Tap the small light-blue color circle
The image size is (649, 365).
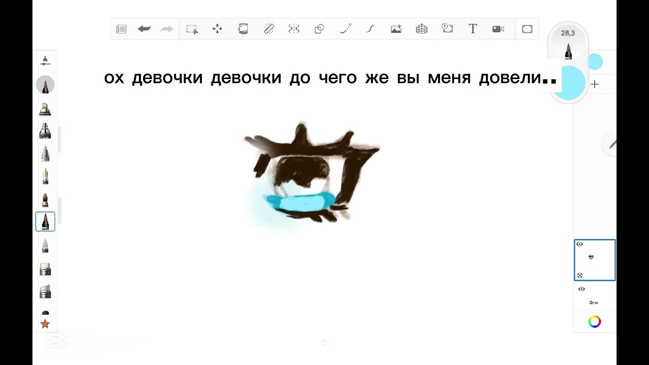click(x=595, y=62)
